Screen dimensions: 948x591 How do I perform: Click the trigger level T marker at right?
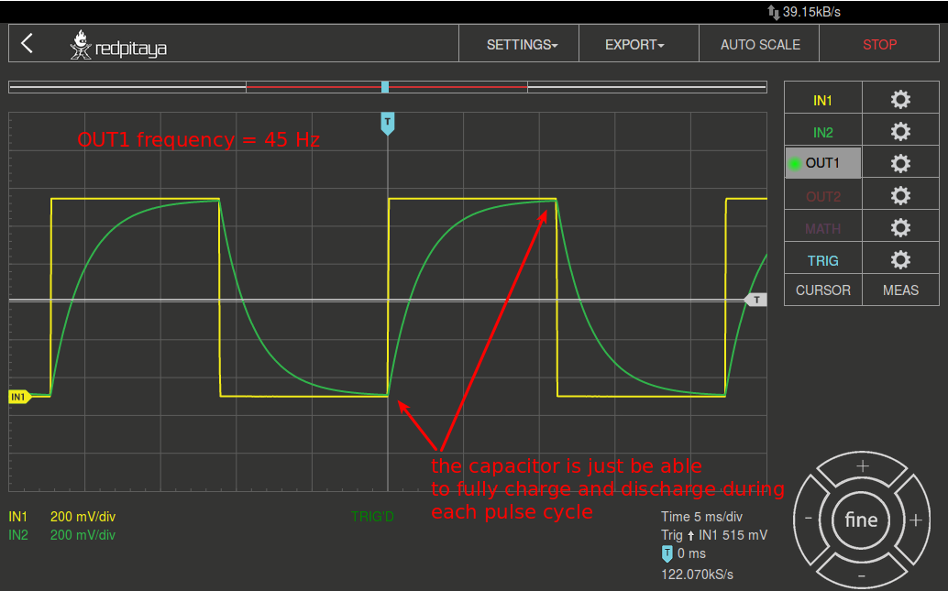coord(755,300)
